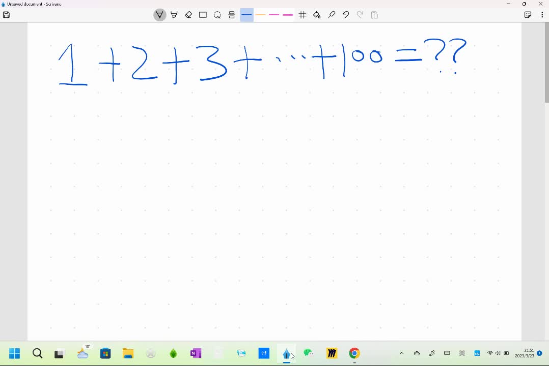
Task: Open WeChat from the taskbar
Action: pyautogui.click(x=309, y=353)
